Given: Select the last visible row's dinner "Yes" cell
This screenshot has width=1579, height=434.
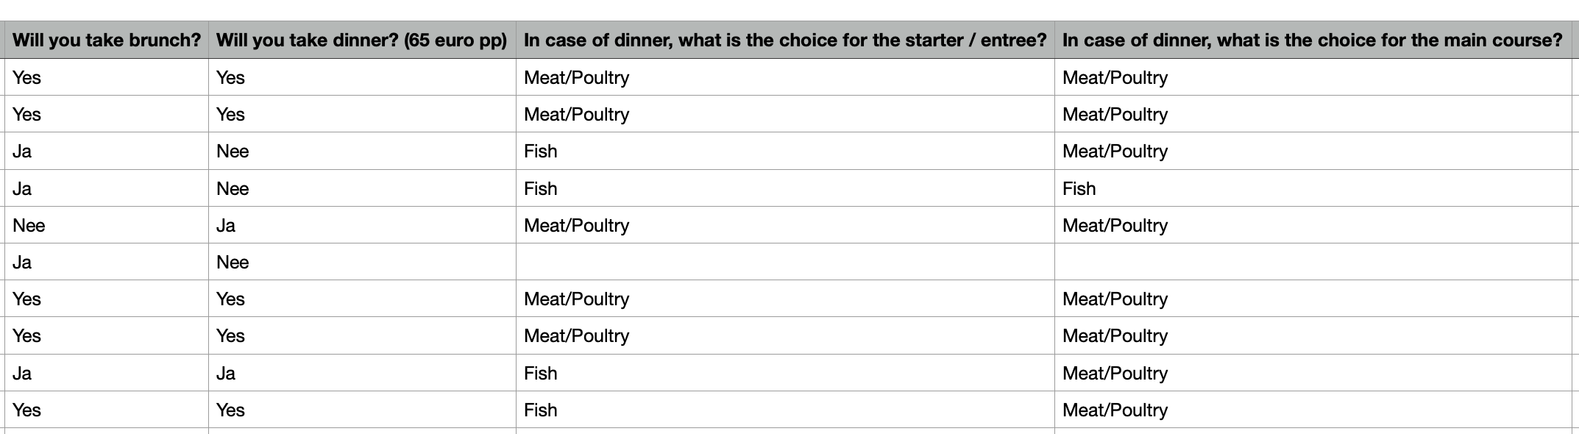Looking at the screenshot, I should coord(230,410).
